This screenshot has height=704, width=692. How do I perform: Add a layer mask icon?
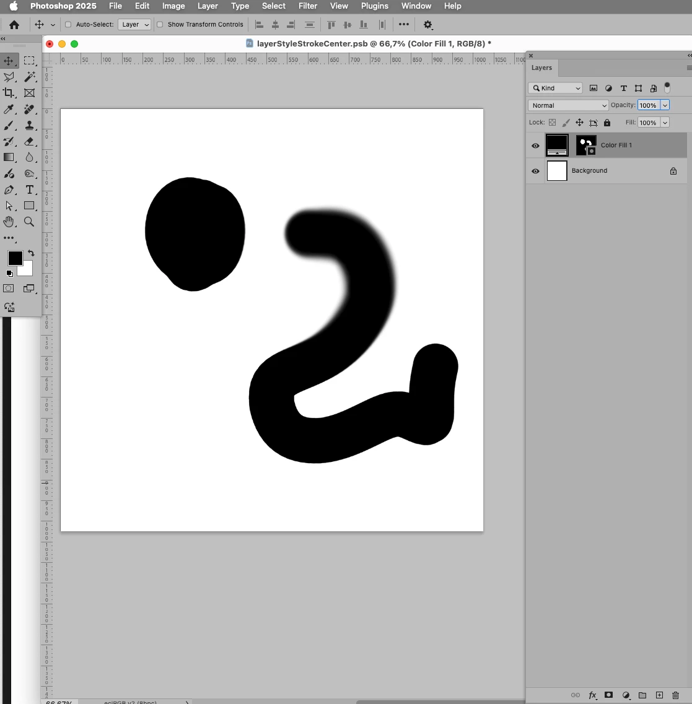tap(608, 695)
